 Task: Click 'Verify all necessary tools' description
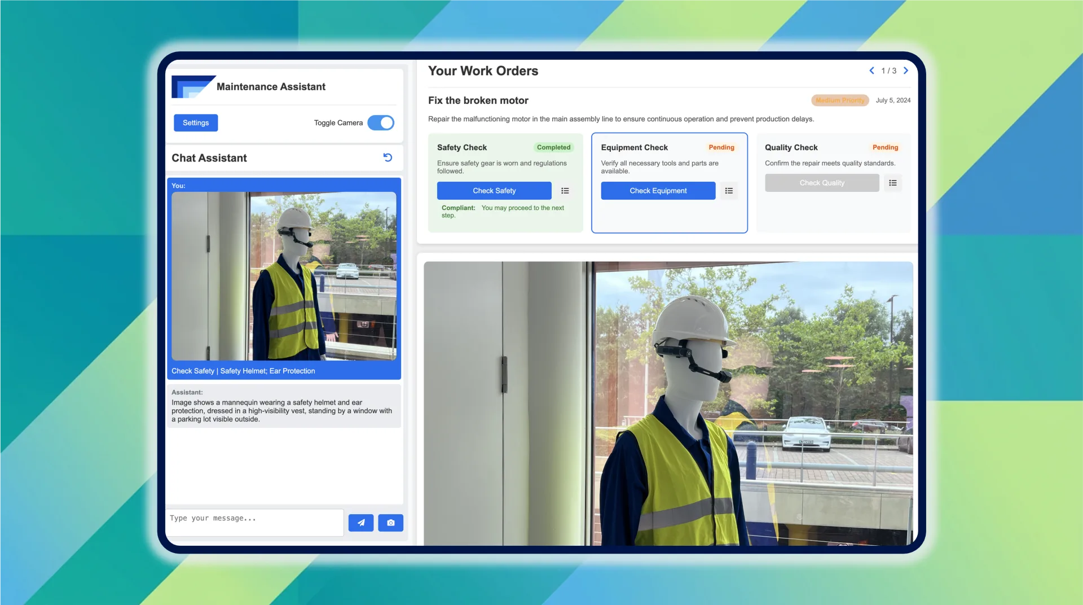pos(659,167)
